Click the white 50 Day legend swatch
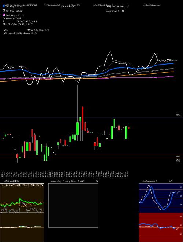The width and height of the screenshot is (183, 242). pyautogui.click(x=4, y=11)
